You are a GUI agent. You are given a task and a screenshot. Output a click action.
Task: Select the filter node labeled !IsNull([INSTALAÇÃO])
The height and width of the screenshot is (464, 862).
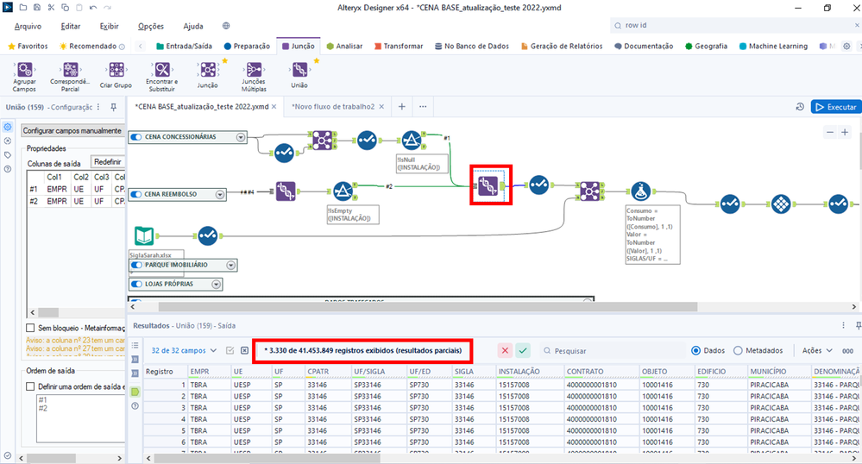tap(412, 141)
